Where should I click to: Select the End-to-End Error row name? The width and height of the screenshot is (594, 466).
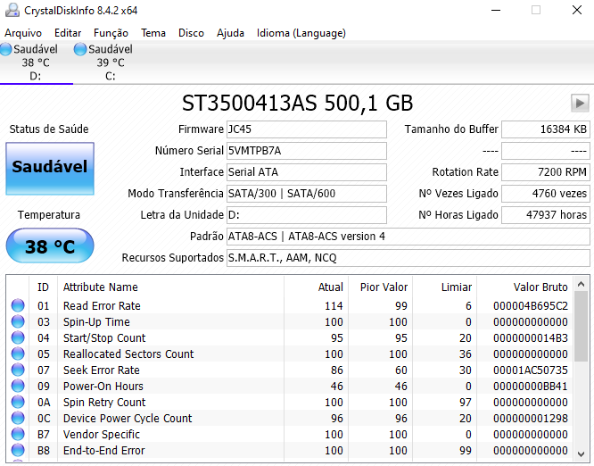click(103, 451)
